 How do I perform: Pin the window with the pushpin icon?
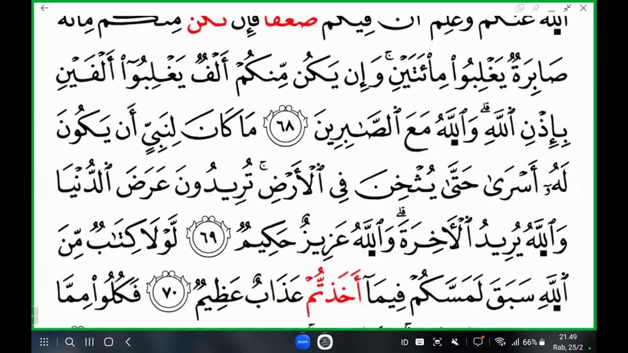tap(536, 8)
